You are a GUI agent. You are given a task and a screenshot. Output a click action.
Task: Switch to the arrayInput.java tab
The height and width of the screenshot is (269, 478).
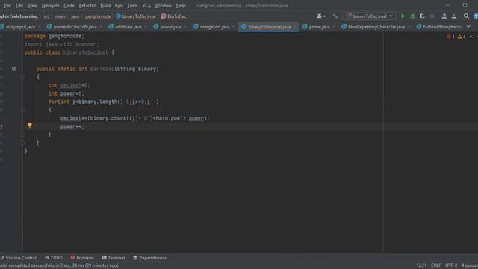click(20, 27)
